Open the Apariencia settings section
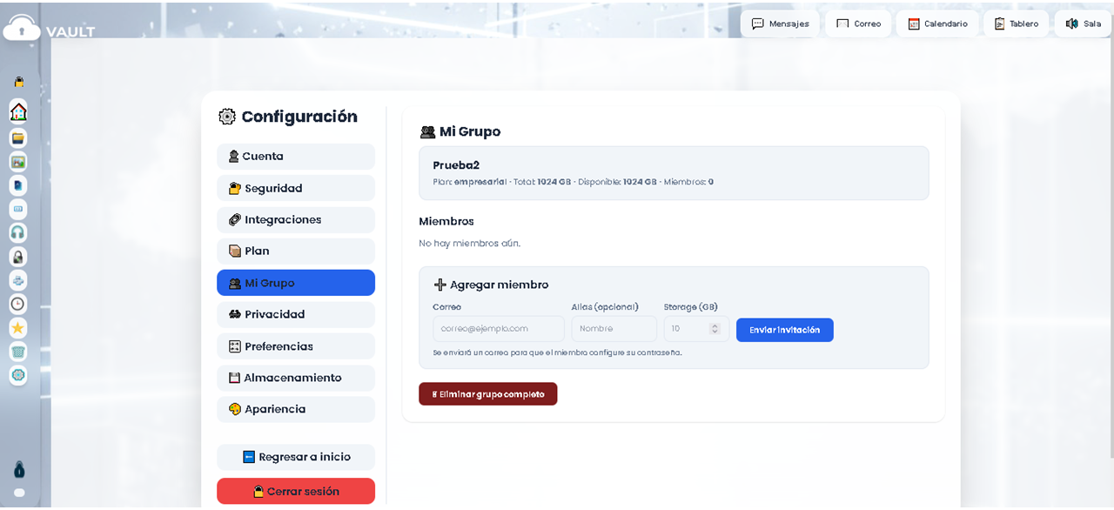The height and width of the screenshot is (510, 1114). (296, 409)
